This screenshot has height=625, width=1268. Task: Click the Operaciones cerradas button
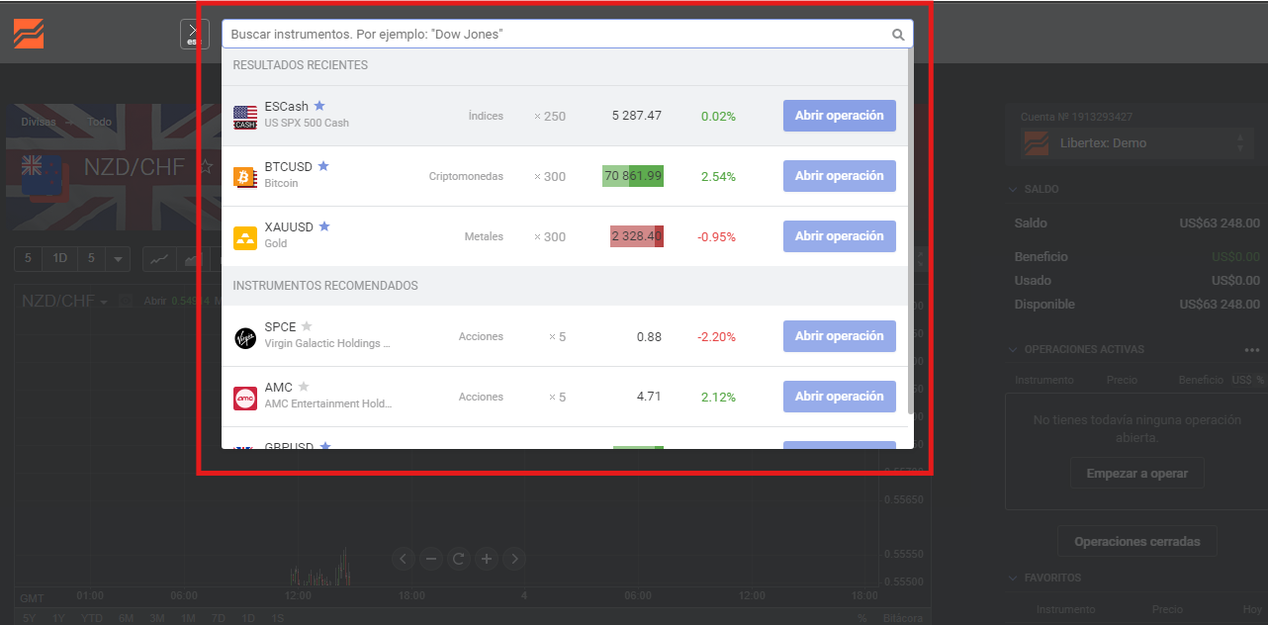[1137, 542]
